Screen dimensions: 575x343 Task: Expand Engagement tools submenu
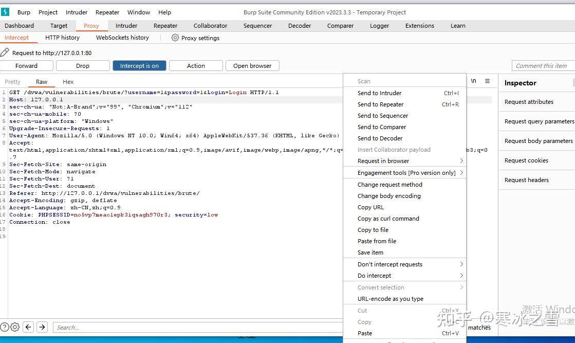404,172
